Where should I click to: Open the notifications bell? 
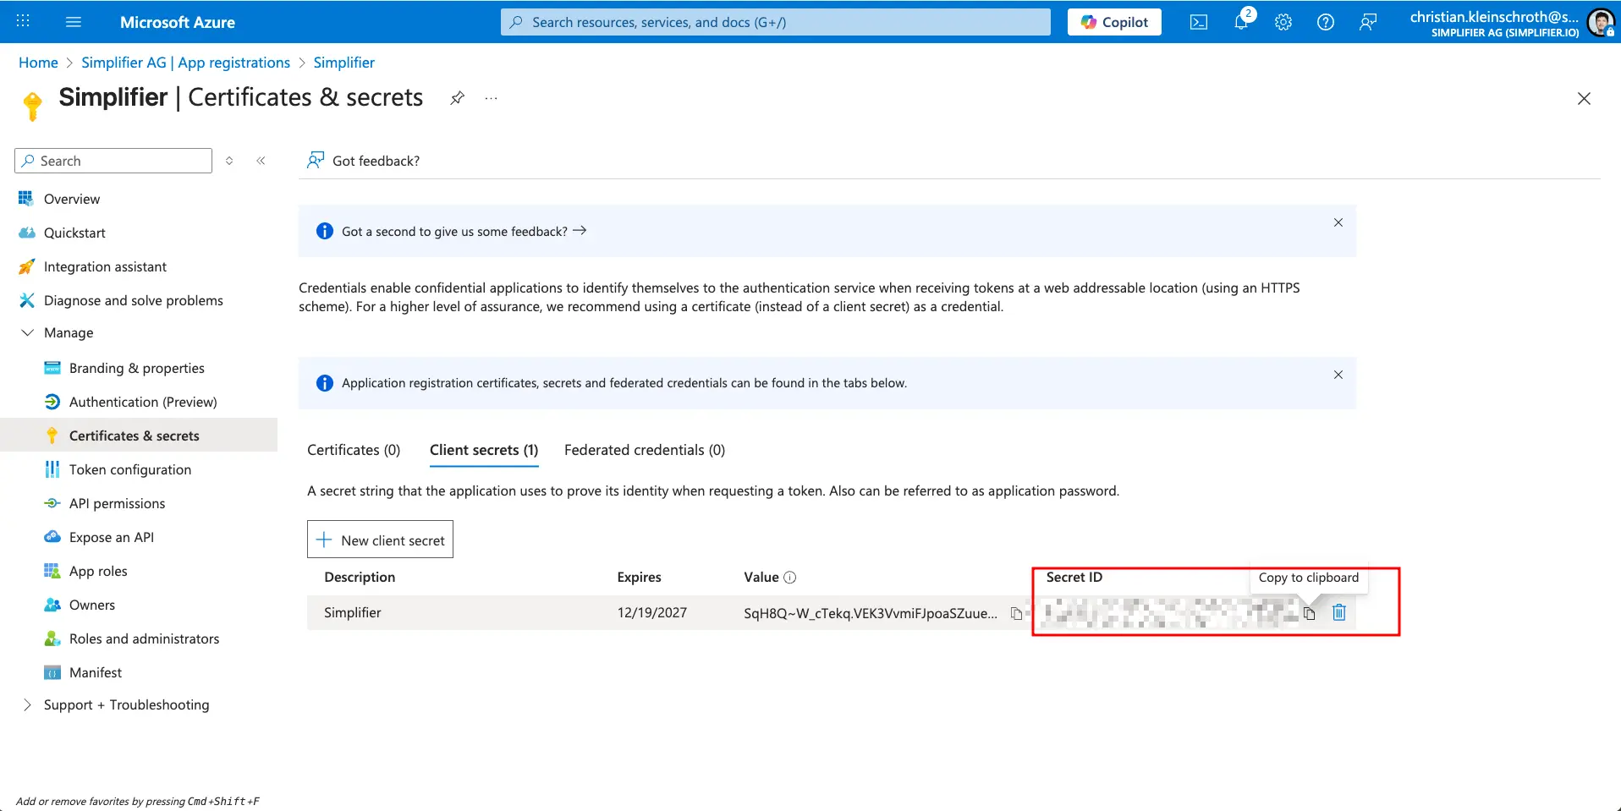pos(1241,23)
